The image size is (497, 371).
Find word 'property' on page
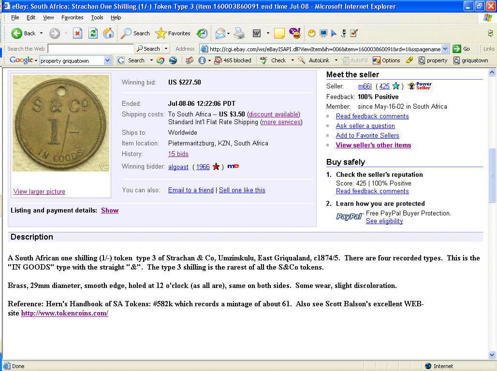(433, 60)
